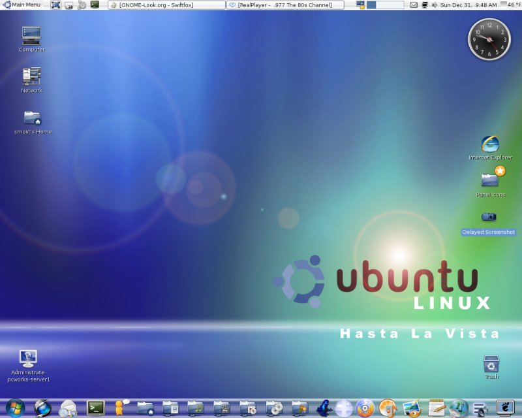
Task: Open the audio settings icon in the dock
Action: point(481,410)
